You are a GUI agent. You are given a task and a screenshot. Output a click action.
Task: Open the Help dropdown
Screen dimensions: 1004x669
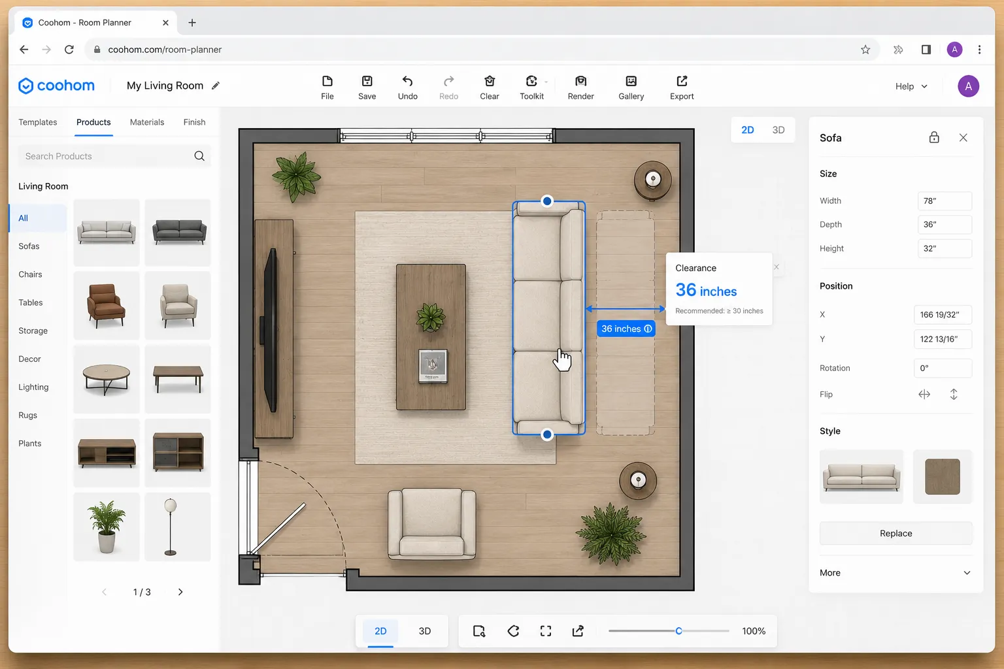pos(911,86)
